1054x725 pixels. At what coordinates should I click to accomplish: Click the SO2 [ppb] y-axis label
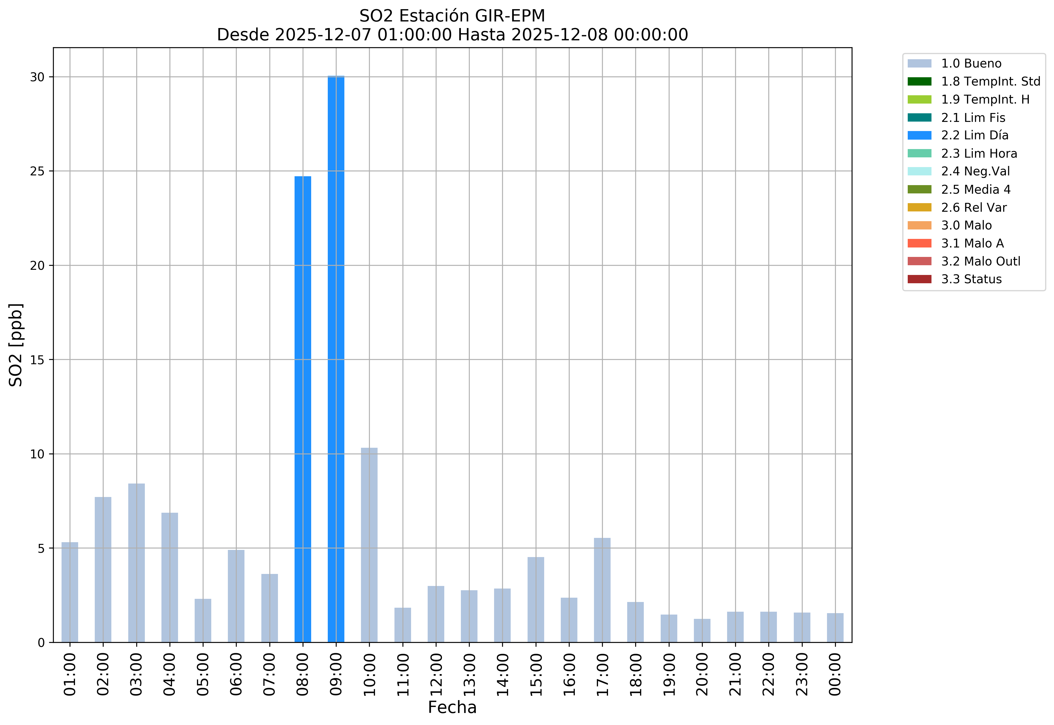tap(16, 345)
